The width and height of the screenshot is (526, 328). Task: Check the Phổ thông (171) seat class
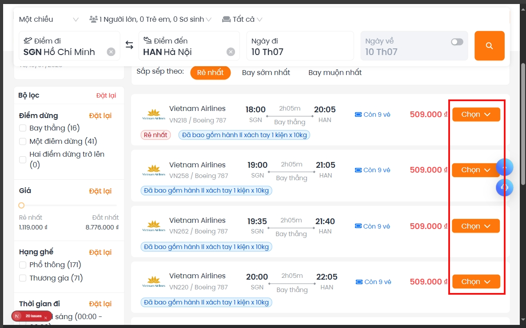click(x=23, y=265)
